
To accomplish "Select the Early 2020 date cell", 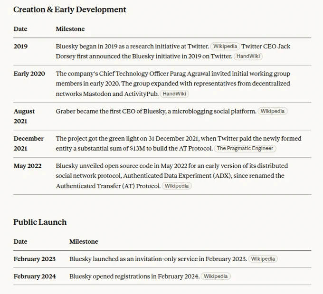I will tap(29, 74).
